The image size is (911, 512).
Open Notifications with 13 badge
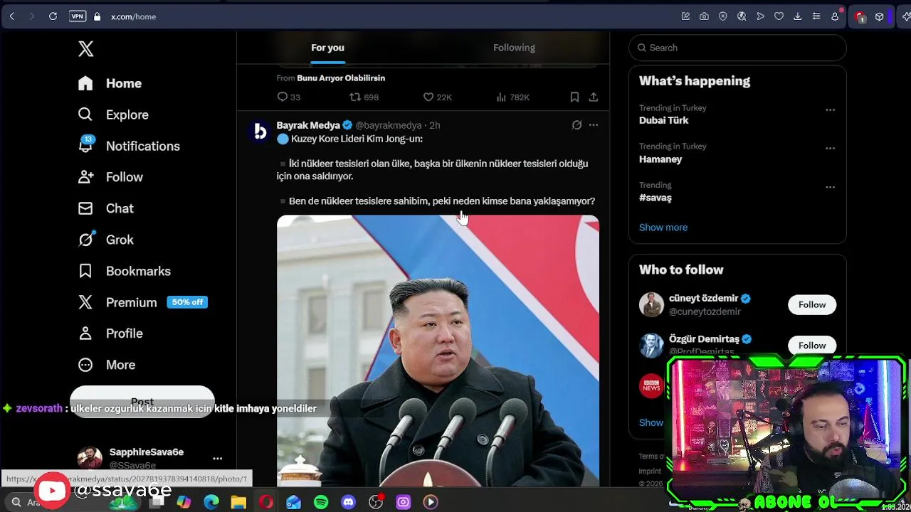tap(129, 146)
